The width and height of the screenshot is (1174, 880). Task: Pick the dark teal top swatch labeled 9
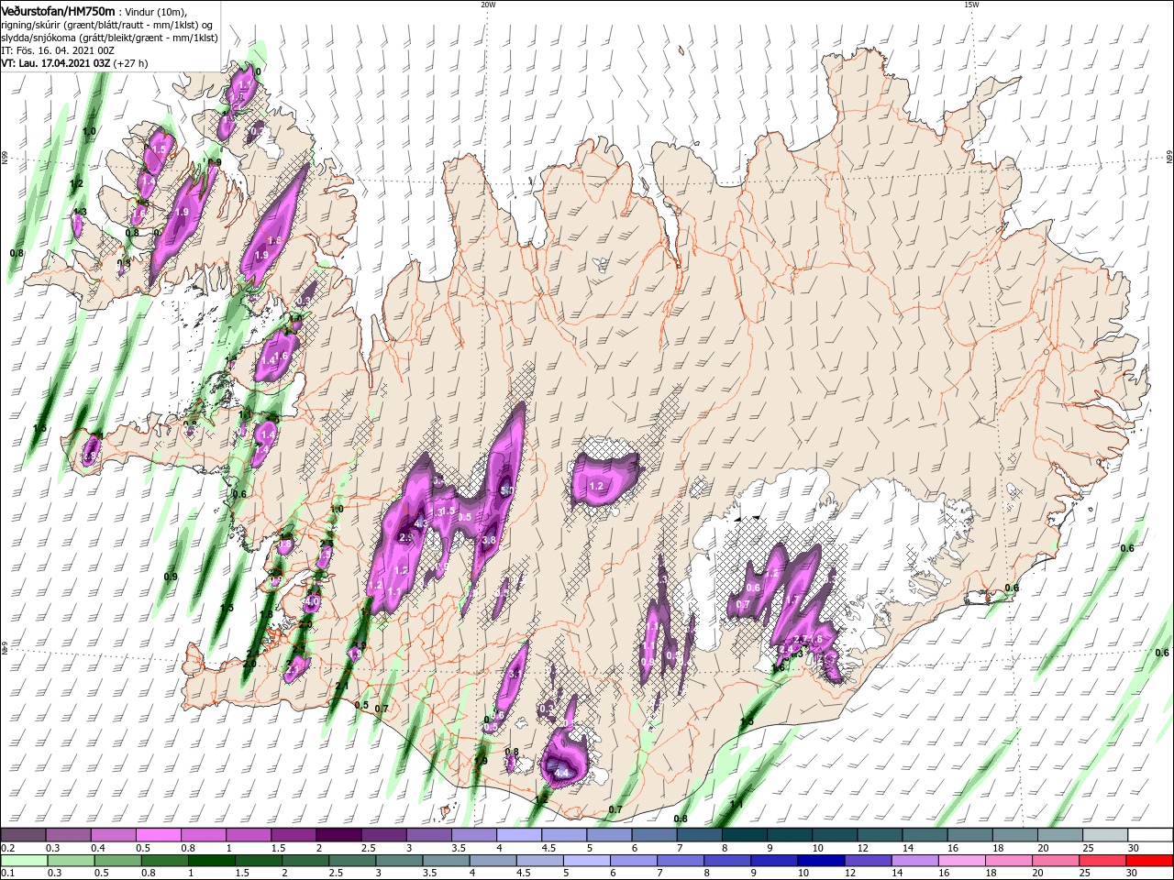[788, 834]
